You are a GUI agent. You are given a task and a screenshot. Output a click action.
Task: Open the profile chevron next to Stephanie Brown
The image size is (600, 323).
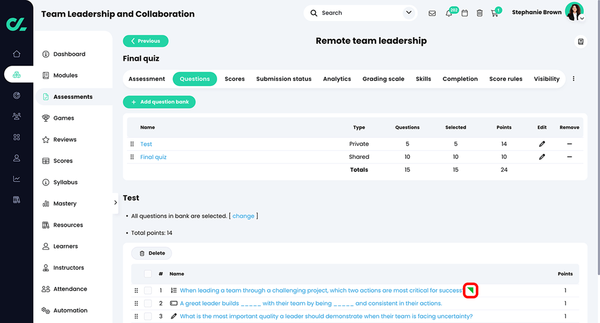click(x=582, y=18)
